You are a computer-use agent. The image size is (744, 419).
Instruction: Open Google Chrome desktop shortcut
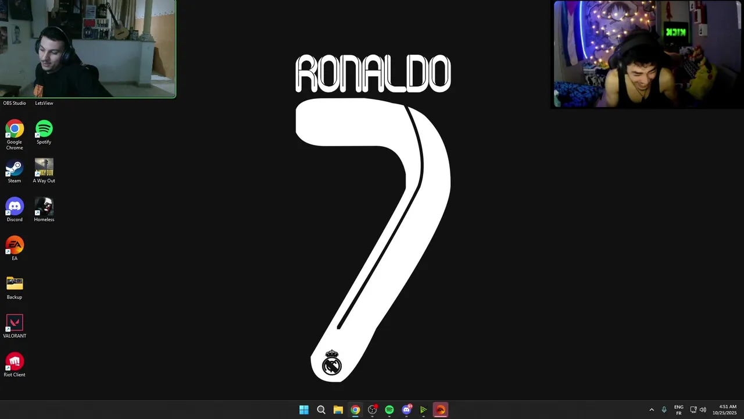pyautogui.click(x=15, y=135)
